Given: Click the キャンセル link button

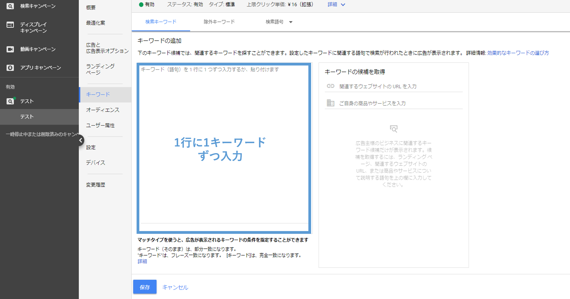Looking at the screenshot, I should pos(175,287).
